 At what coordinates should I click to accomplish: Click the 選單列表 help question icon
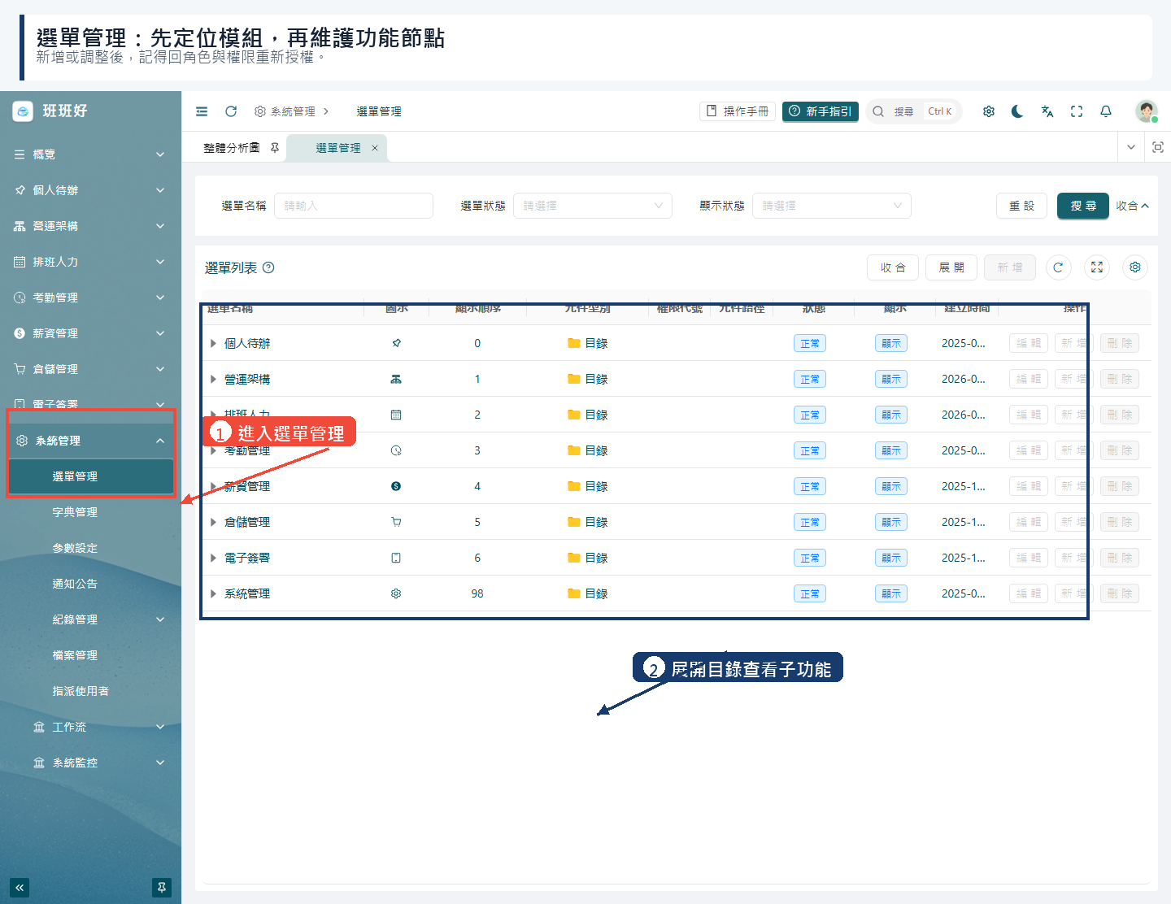[x=268, y=267]
